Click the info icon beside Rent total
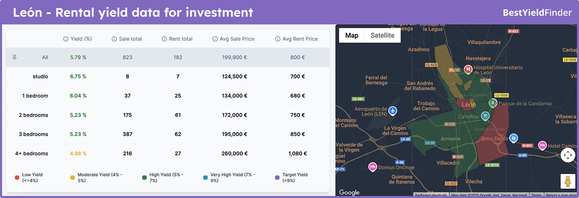Screen dimensions: 579x198 click(164, 39)
